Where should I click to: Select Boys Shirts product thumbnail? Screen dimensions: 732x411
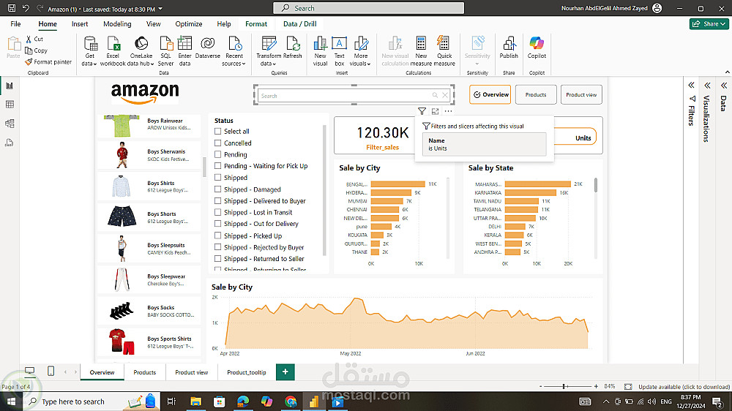(x=122, y=186)
